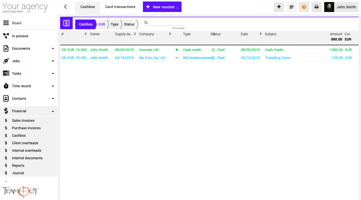The image size is (361, 200).
Task: Select the Cashbox tab
Action: [88, 7]
